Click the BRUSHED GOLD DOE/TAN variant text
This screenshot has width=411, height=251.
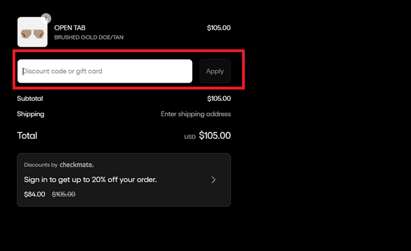tap(89, 37)
